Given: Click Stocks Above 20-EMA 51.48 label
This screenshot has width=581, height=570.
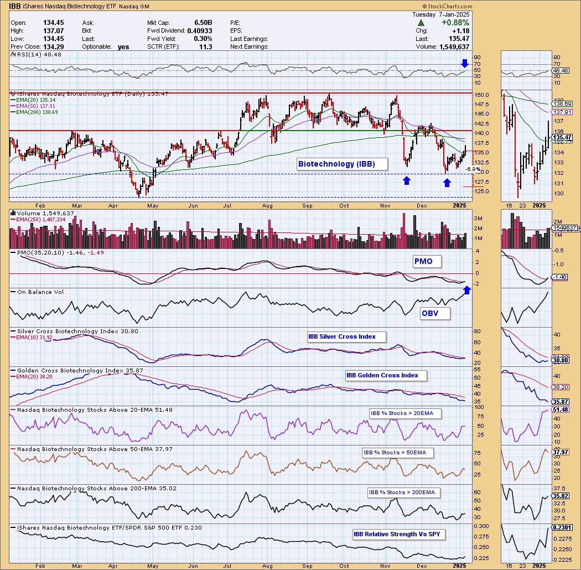Looking at the screenshot, I should [x=95, y=410].
